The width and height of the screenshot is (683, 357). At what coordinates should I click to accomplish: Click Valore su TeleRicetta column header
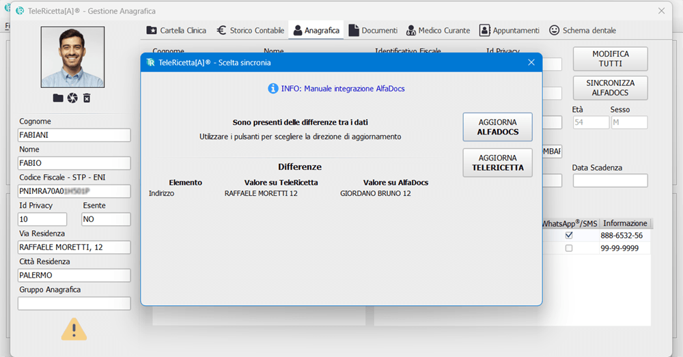[281, 182]
